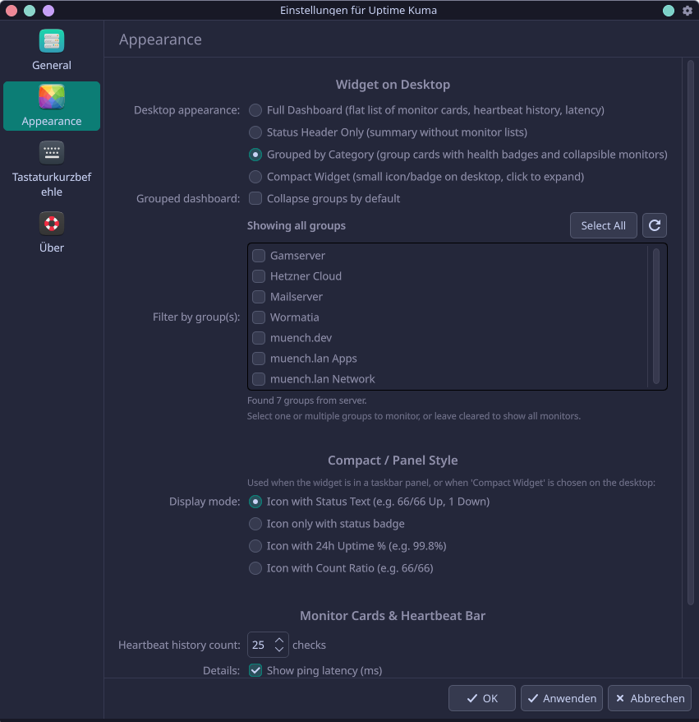Click the Abbrechen cancel button

tap(650, 698)
